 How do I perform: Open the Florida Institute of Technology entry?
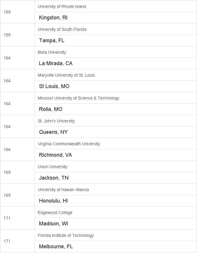[66, 236]
